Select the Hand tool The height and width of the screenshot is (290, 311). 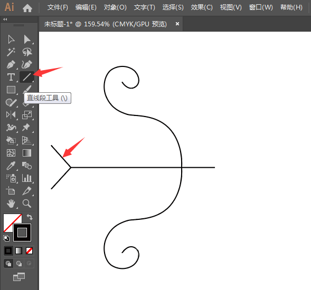coord(11,204)
